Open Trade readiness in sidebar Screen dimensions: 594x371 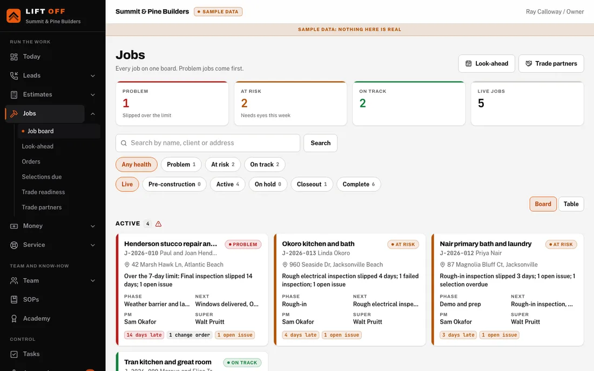[x=43, y=192]
